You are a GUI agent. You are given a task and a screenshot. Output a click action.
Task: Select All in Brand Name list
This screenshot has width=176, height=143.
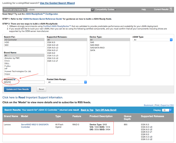tap(24, 55)
